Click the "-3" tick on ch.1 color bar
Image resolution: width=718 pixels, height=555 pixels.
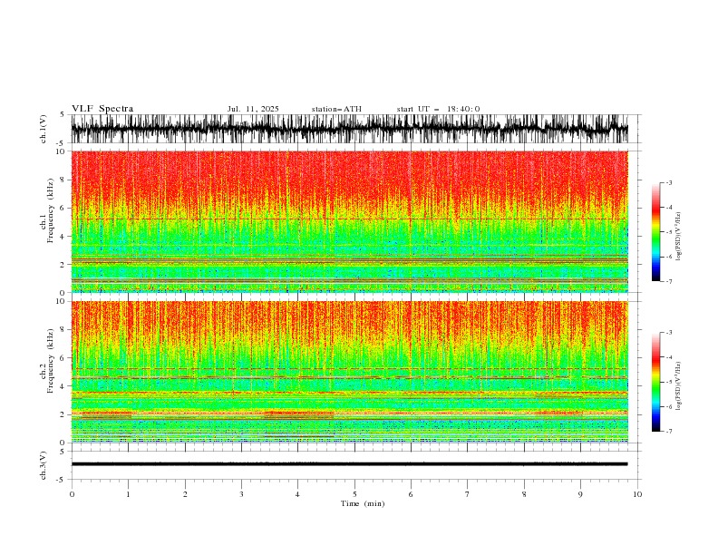pyautogui.click(x=669, y=182)
